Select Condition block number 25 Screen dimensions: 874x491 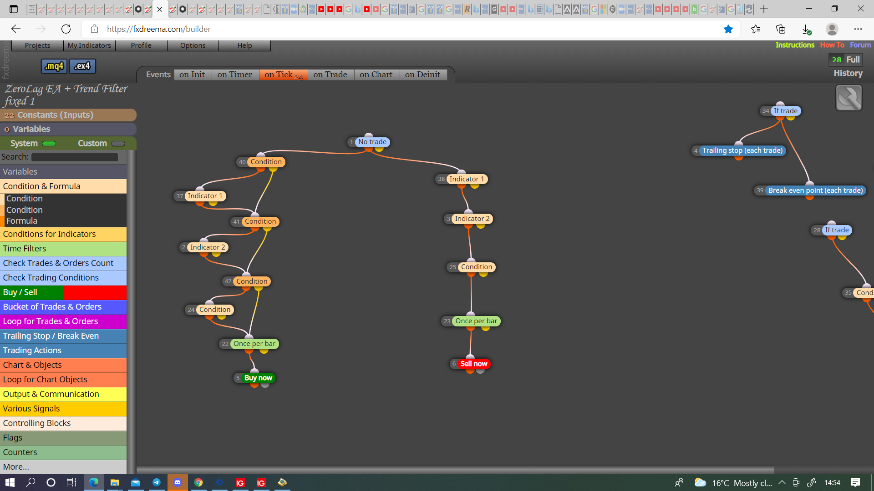(x=477, y=267)
